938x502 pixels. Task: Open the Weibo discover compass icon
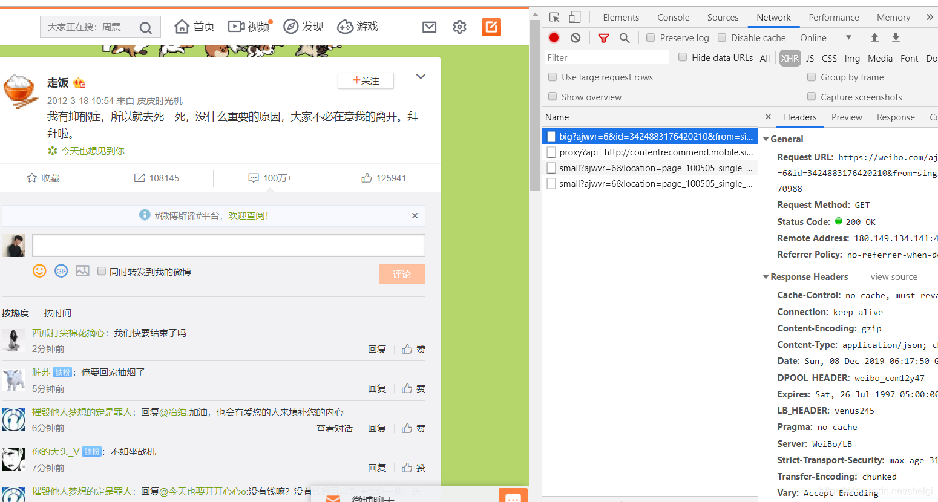(291, 27)
